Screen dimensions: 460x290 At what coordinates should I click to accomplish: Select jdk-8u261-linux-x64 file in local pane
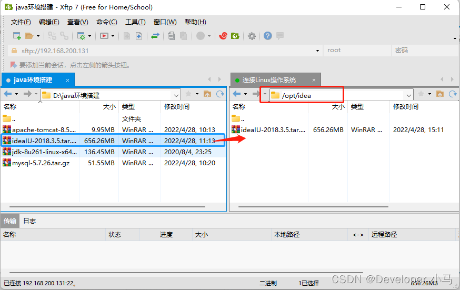[x=114, y=152]
